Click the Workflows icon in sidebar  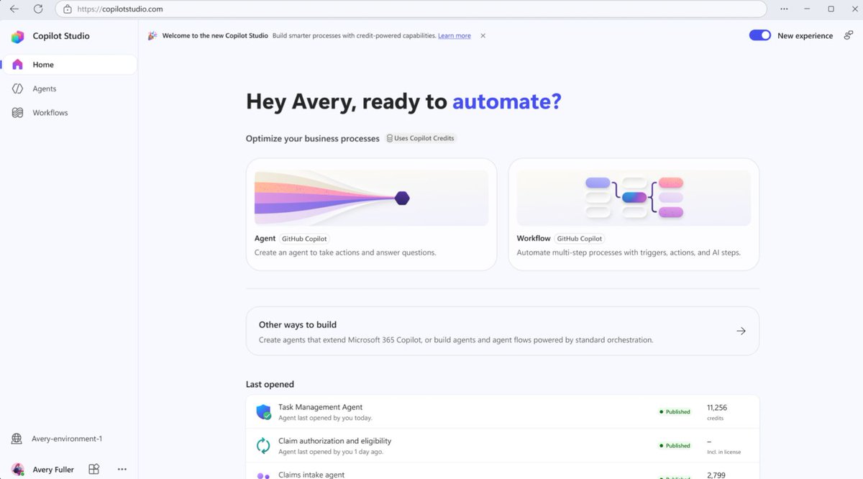pos(18,113)
